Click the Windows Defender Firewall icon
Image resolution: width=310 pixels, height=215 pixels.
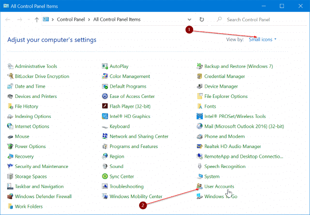[x=10, y=196]
